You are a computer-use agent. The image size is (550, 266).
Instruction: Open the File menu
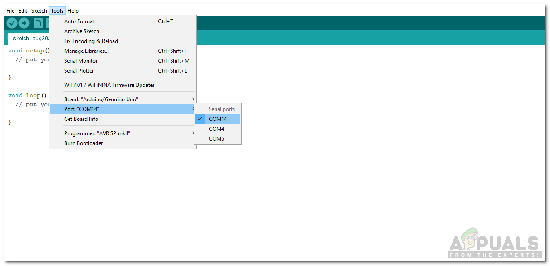click(10, 10)
